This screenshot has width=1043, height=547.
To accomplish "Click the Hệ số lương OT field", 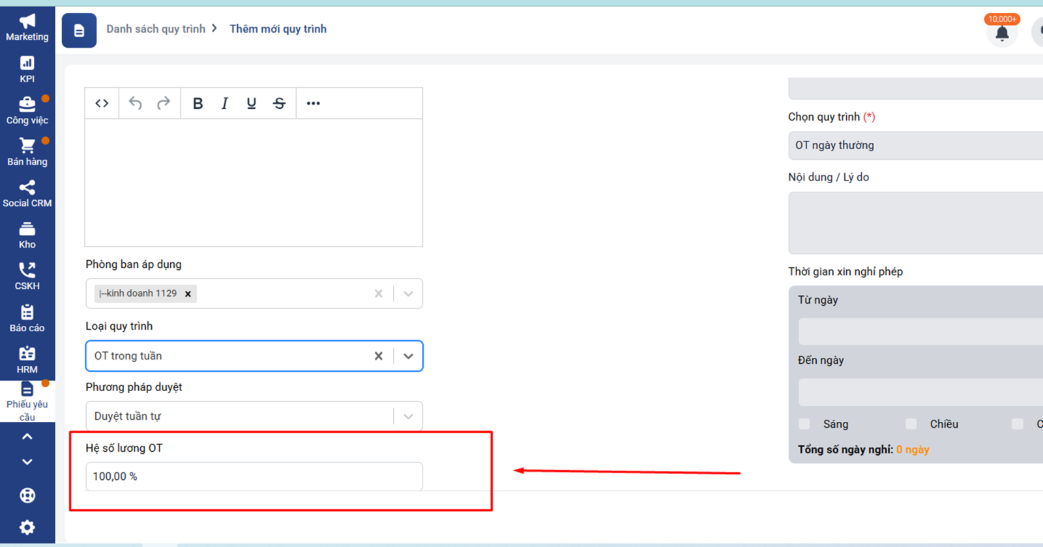I will coord(254,477).
